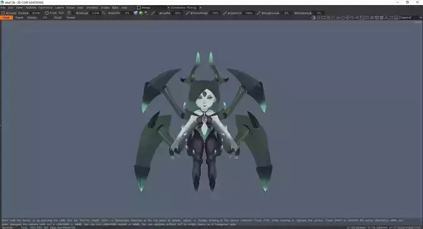Open the Bake menu
423x229 pixels.
pyautogui.click(x=115, y=8)
